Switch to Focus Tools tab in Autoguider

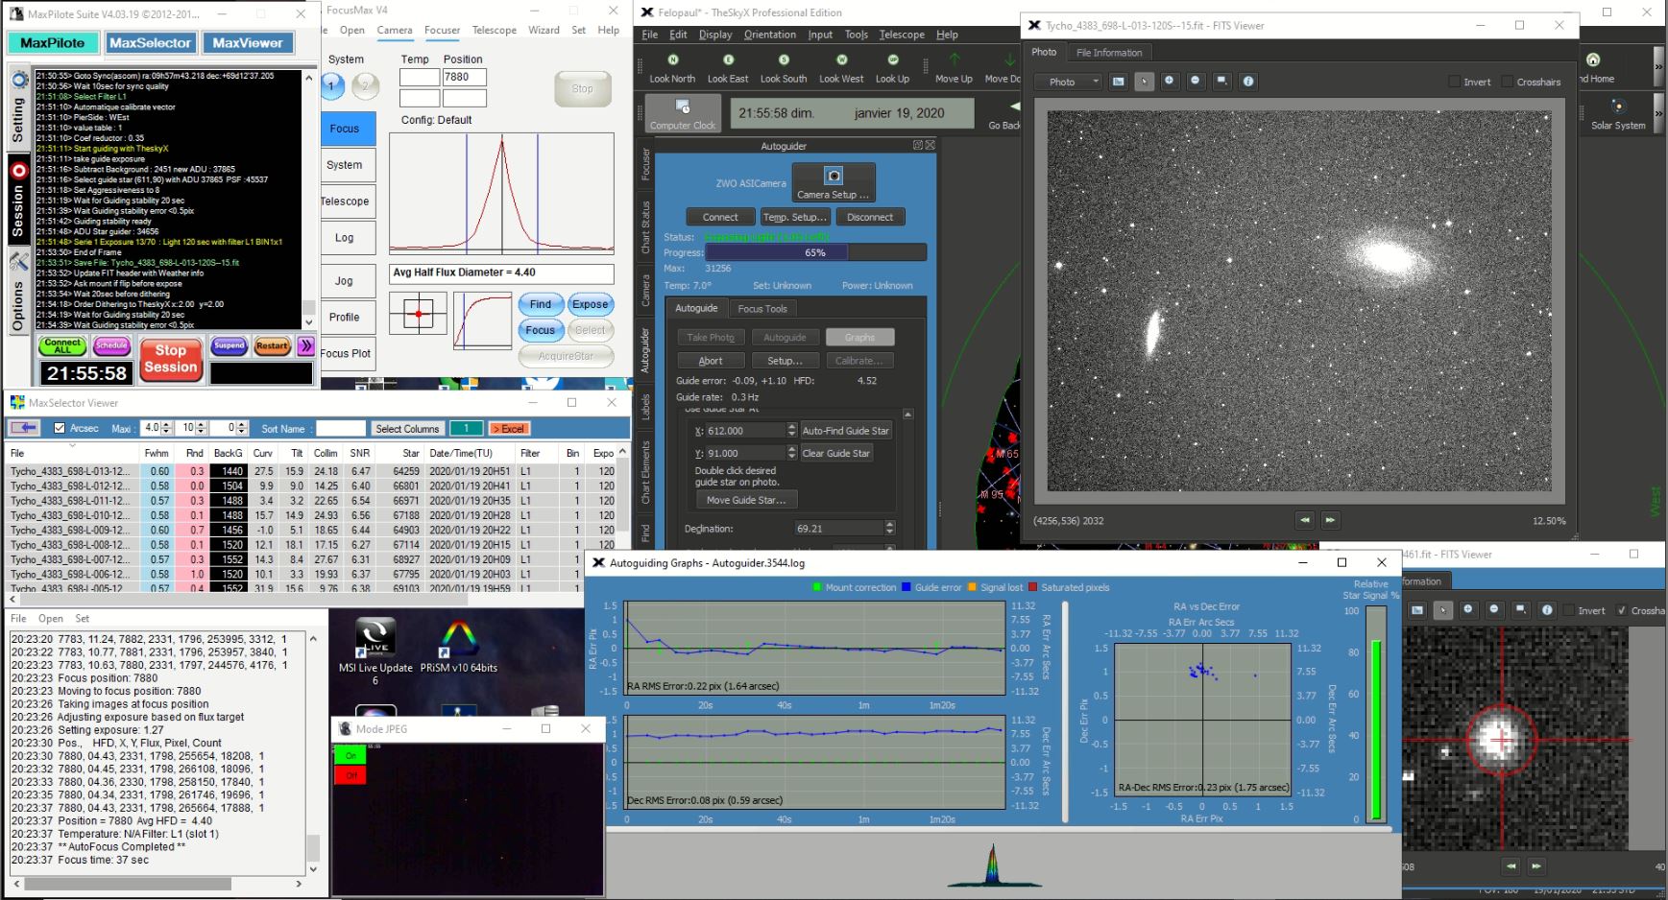[762, 308]
